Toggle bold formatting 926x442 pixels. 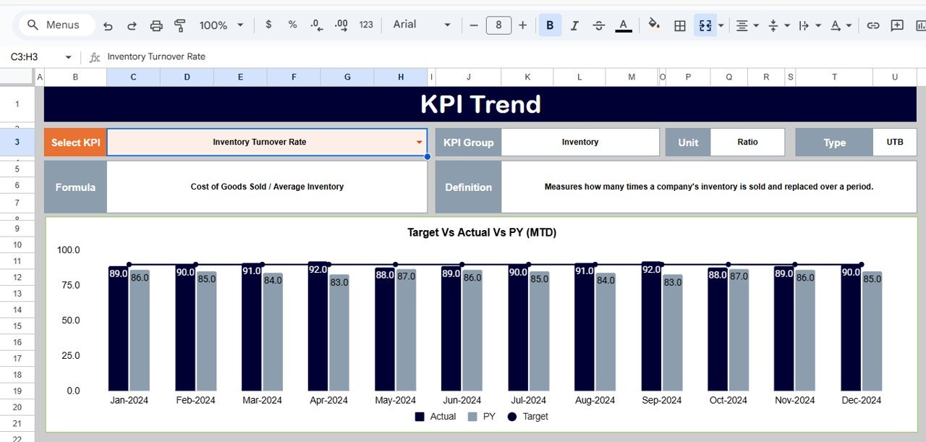[550, 25]
